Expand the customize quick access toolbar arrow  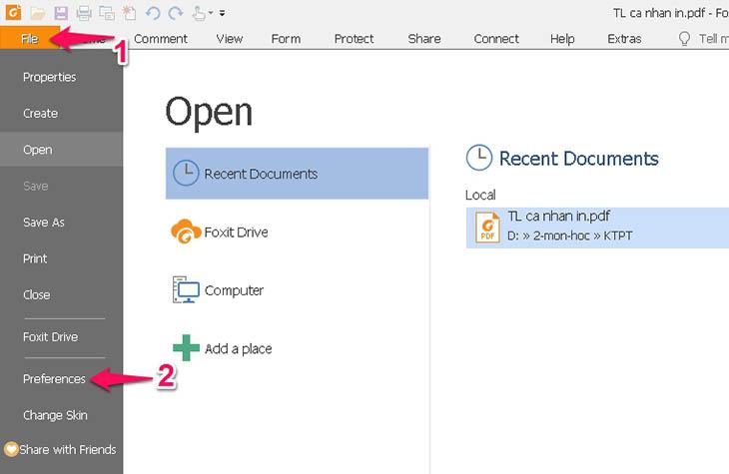pos(223,13)
